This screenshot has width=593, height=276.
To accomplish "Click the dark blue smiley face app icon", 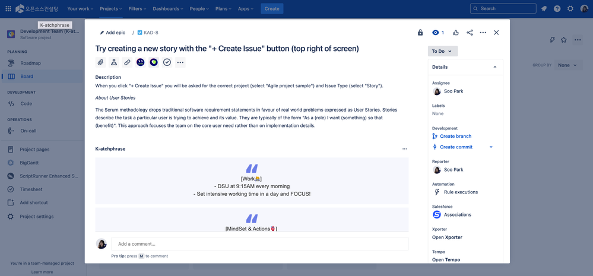I will 140,62.
